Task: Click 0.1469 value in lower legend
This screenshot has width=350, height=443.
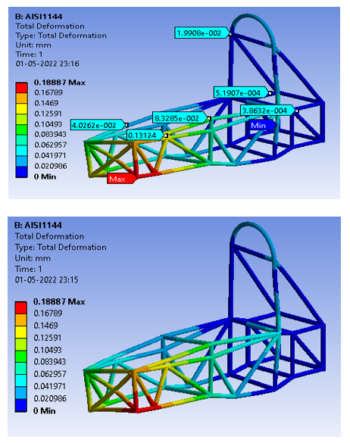Action: coord(45,326)
